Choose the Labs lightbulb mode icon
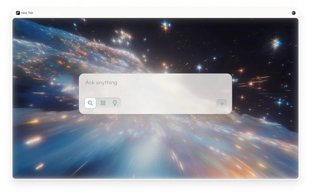The height and width of the screenshot is (195, 311). pyautogui.click(x=114, y=103)
